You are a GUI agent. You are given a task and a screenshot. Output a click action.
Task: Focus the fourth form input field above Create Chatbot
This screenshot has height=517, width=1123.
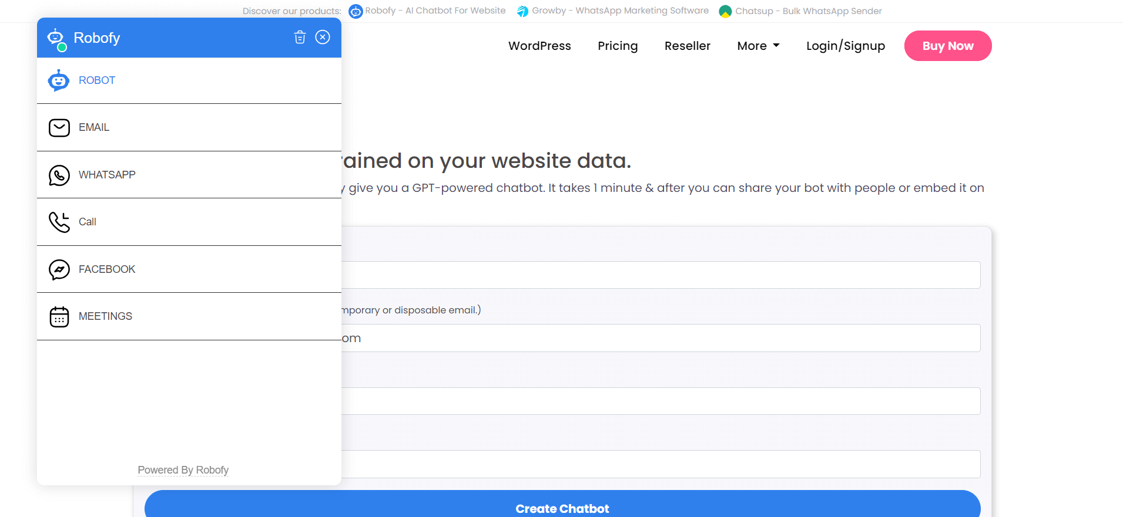pos(661,464)
